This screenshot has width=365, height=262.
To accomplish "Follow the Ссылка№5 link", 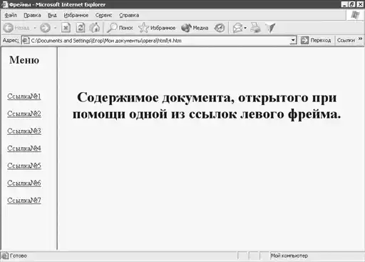I will click(24, 166).
